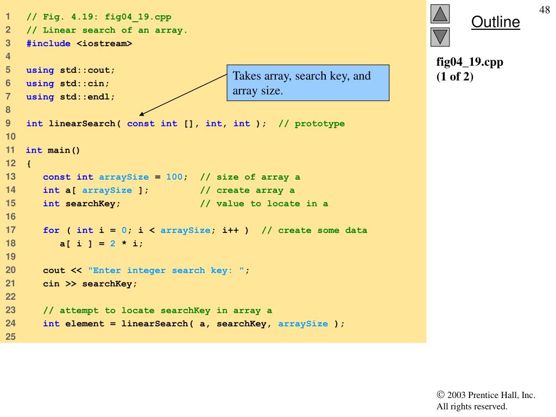The height and width of the screenshot is (417, 556).
Task: Click the "All rights reserved." text
Action: 472,406
